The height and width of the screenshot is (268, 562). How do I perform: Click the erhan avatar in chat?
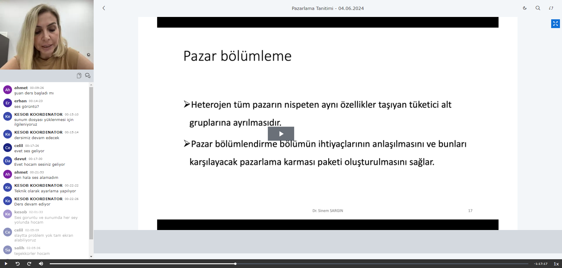coord(8,103)
